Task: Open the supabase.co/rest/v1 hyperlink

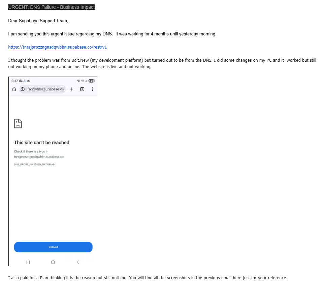Action: pyautogui.click(x=58, y=47)
